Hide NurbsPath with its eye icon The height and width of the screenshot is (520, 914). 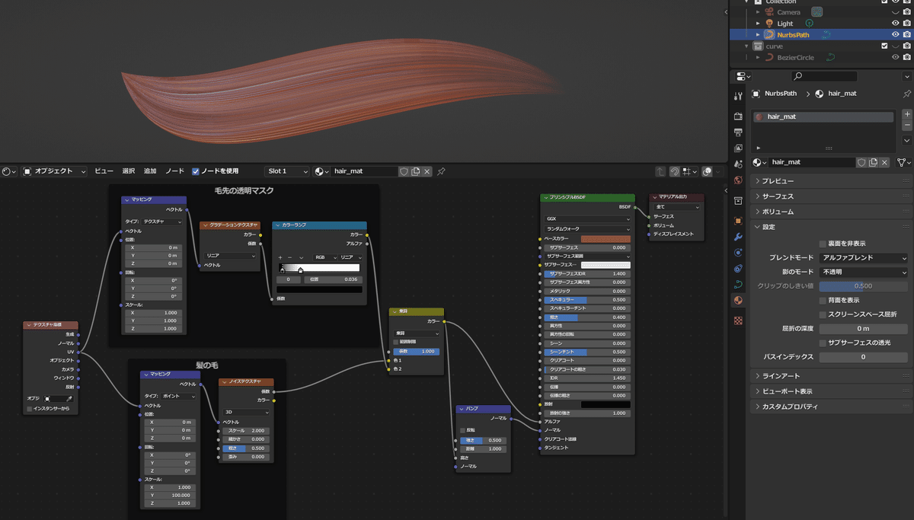point(896,34)
